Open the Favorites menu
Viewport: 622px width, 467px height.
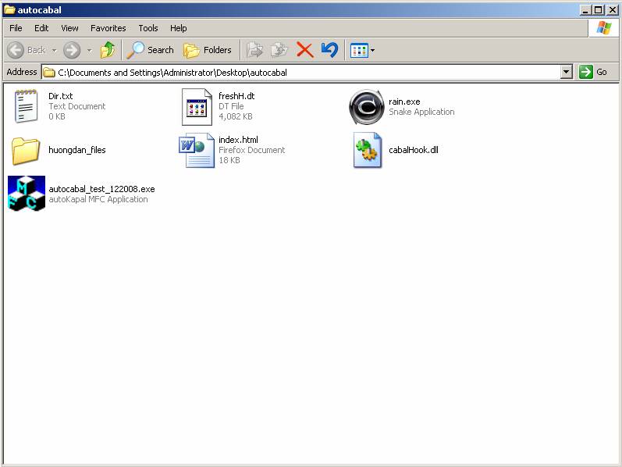[108, 28]
